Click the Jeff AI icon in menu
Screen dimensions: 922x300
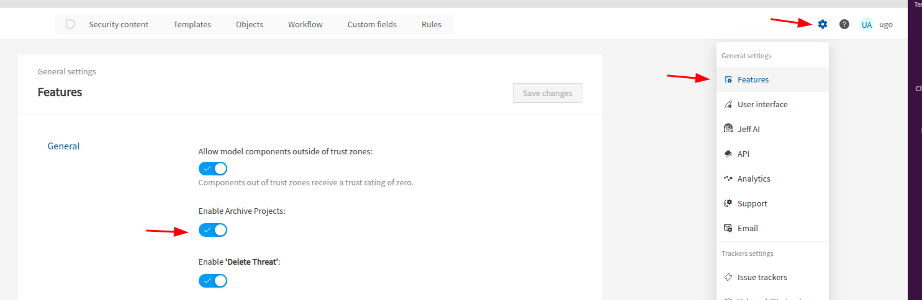pos(728,129)
